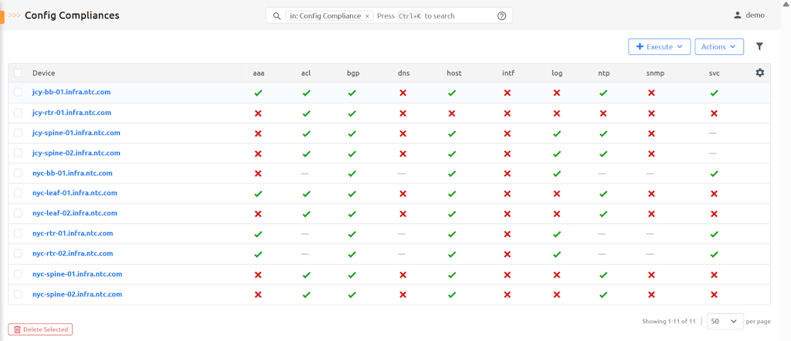The image size is (791, 341).
Task: Click log green check for nyc-rtr-01
Action: coord(556,234)
